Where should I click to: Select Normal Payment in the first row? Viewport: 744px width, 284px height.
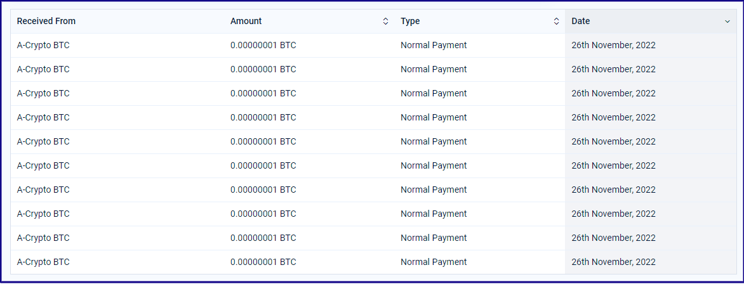click(434, 45)
